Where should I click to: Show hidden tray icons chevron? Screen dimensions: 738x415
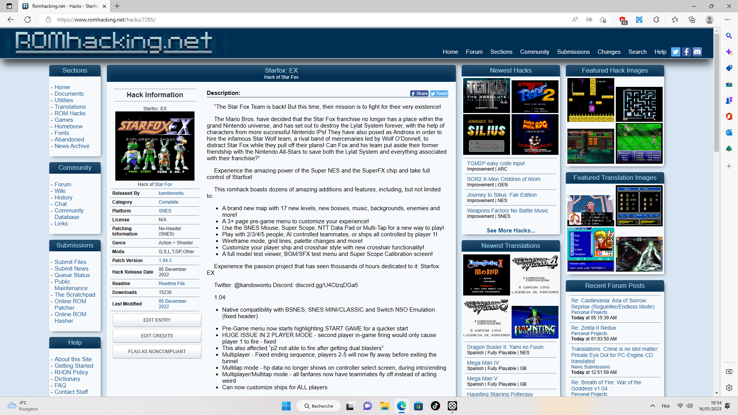(652, 406)
